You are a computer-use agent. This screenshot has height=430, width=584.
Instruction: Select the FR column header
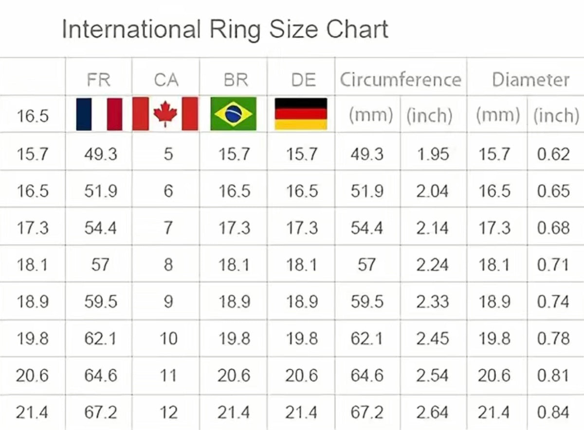click(99, 80)
